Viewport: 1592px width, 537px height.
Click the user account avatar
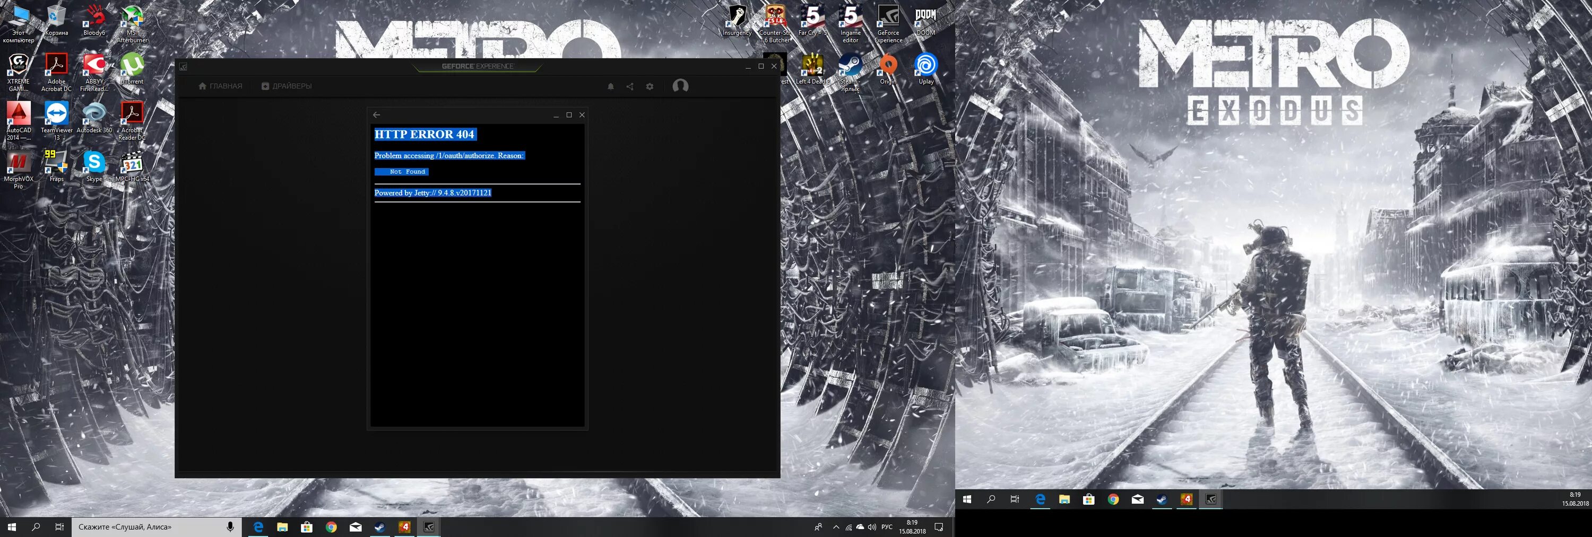[680, 86]
